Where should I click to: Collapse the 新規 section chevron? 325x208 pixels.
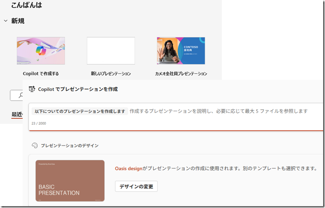point(6,21)
